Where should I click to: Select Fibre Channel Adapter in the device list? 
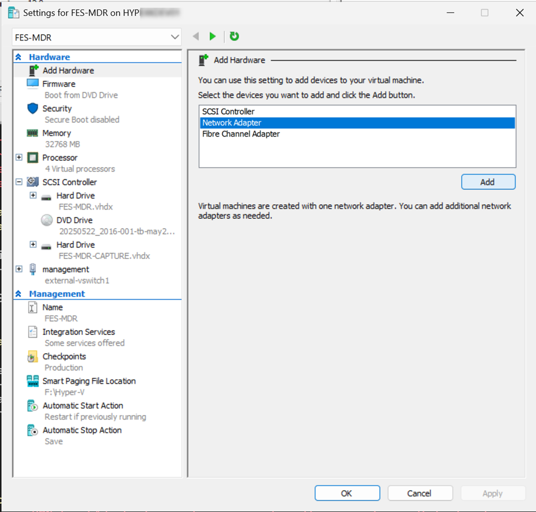pos(357,134)
